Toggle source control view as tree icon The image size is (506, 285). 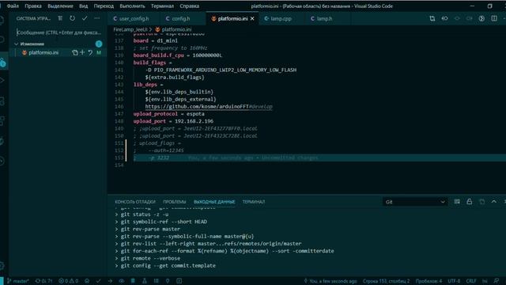click(x=60, y=18)
